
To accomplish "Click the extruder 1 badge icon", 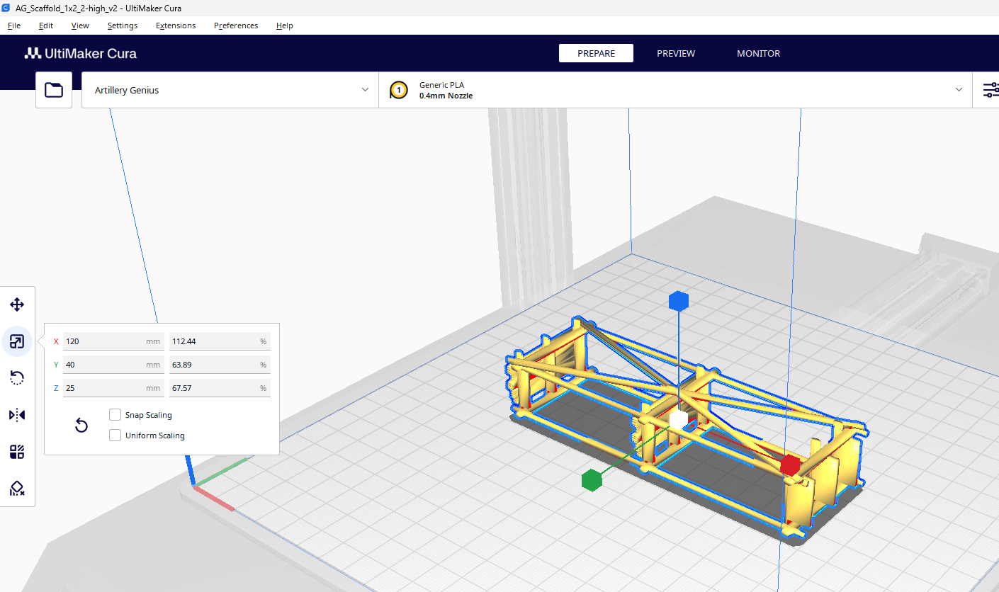I will 399,90.
